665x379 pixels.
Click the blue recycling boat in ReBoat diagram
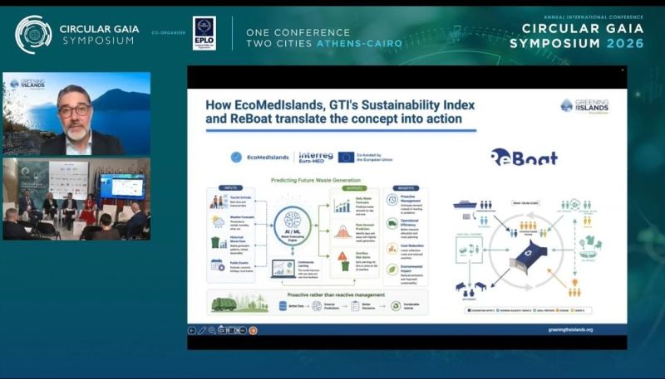[528, 257]
